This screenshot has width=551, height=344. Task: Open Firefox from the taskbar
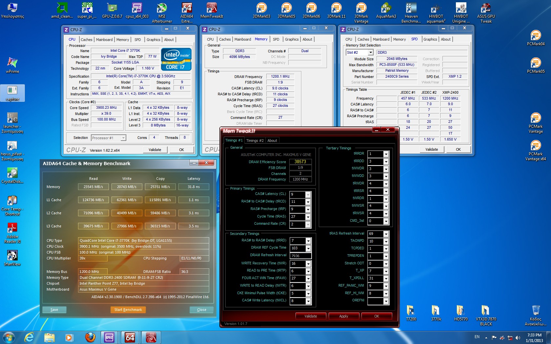tap(90, 337)
